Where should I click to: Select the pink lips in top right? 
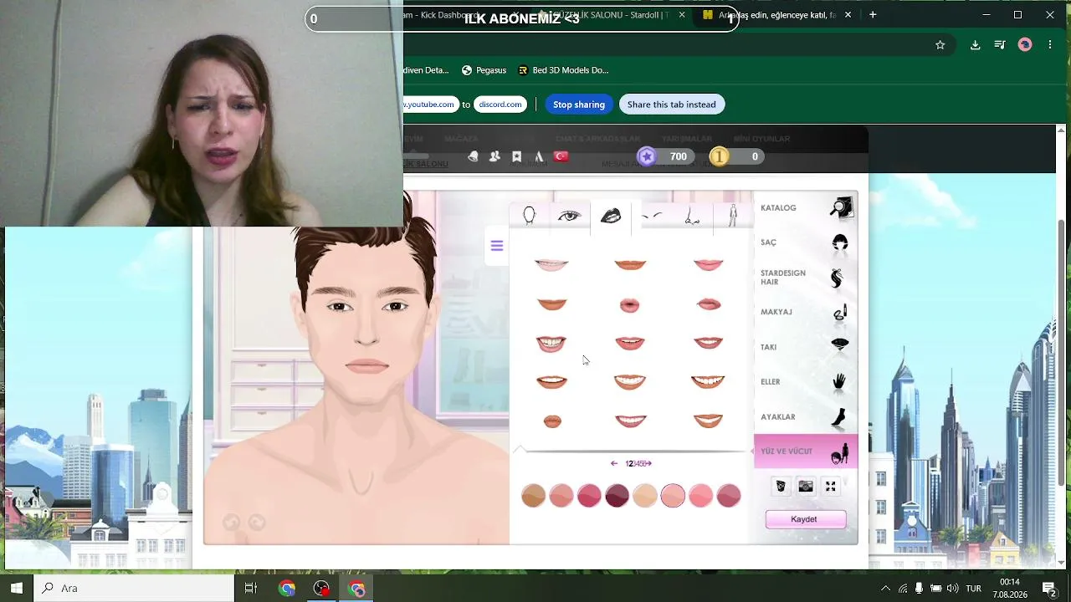pos(709,265)
